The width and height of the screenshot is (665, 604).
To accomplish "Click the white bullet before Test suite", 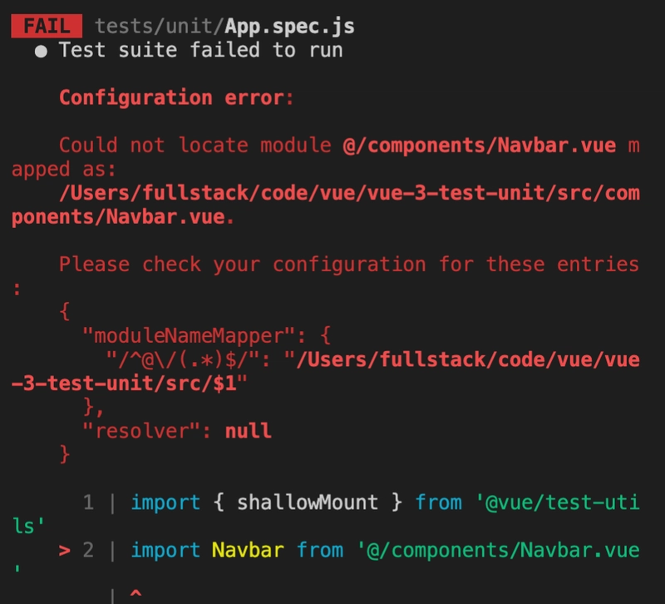I will 41,52.
